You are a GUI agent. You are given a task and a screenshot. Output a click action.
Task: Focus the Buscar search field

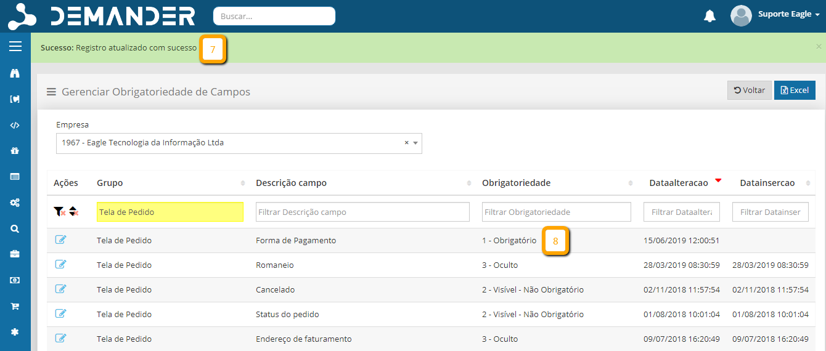coord(274,16)
